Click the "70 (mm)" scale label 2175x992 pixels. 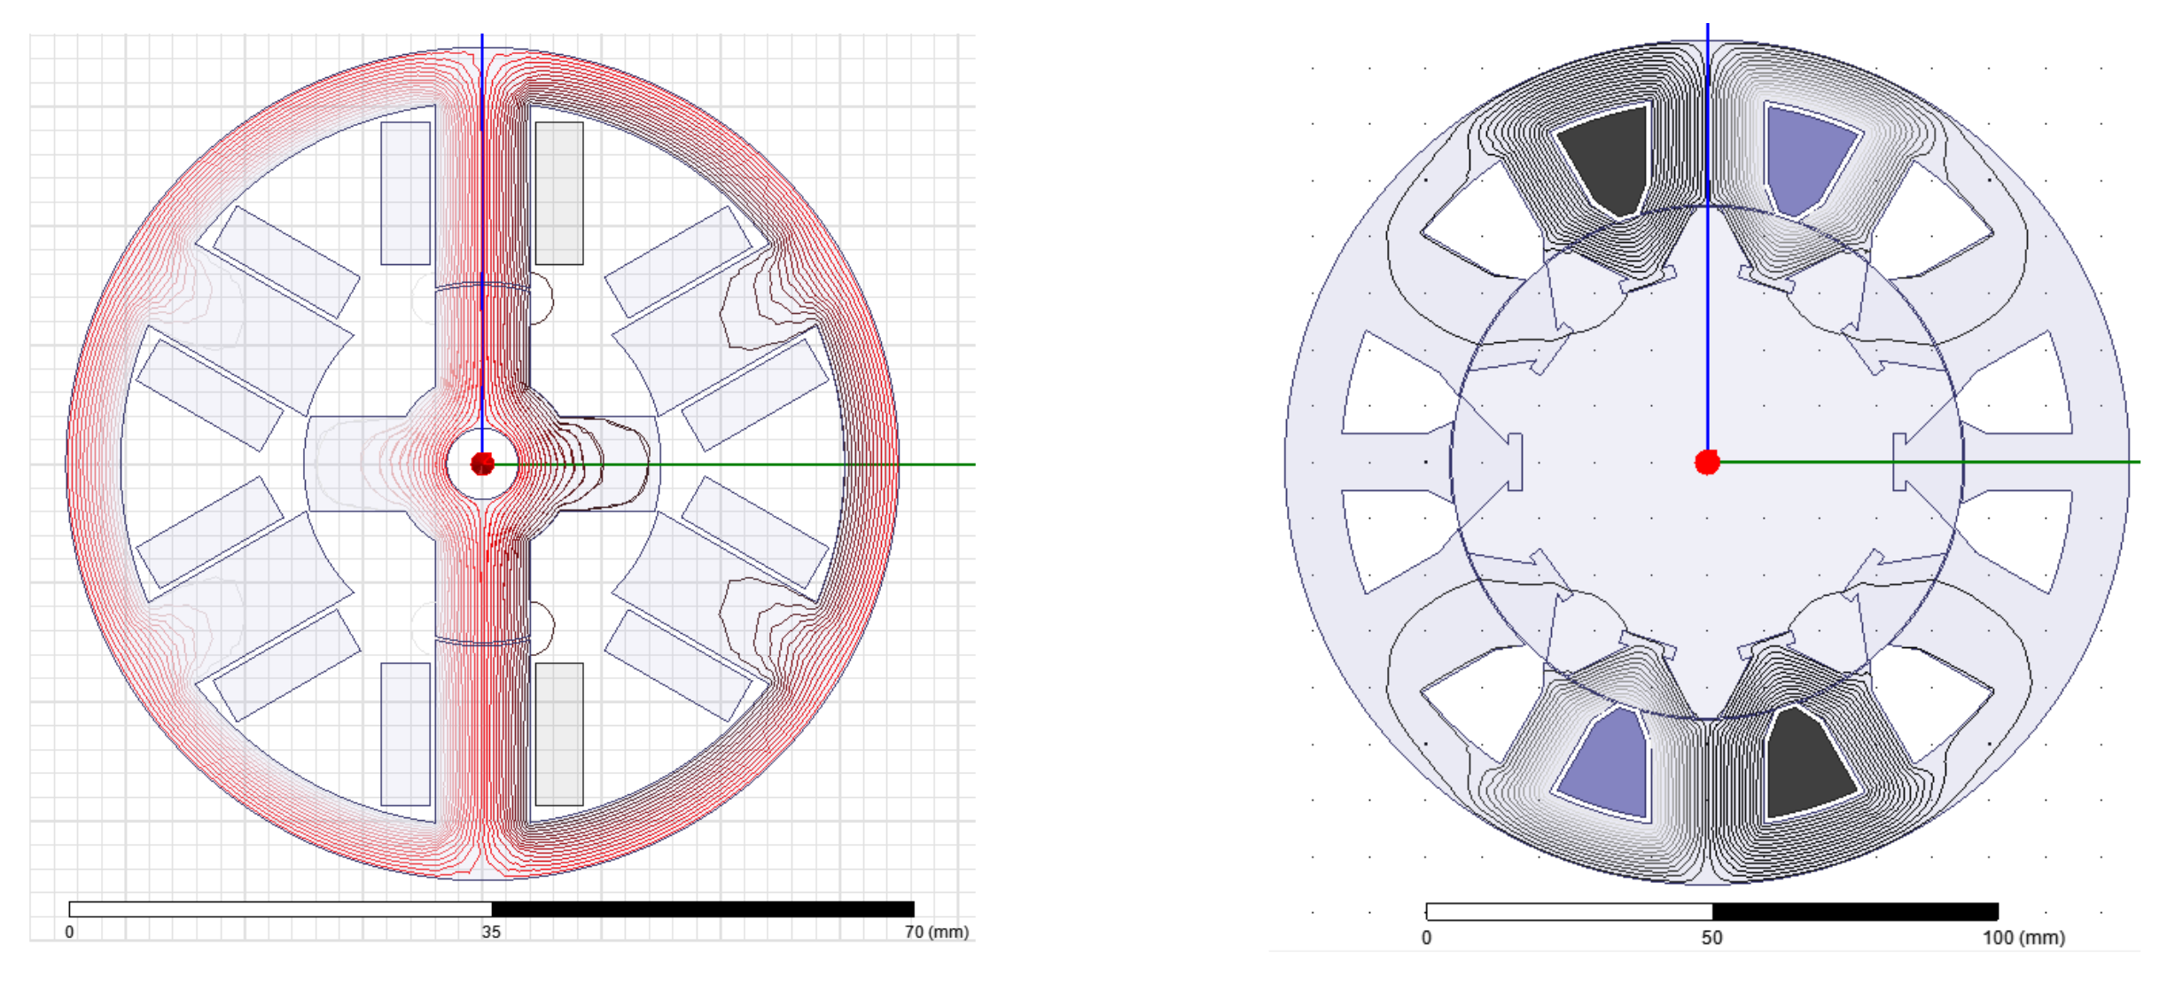click(936, 932)
